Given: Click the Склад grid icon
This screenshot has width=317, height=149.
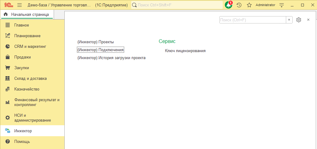Looking at the screenshot, I should pyautogui.click(x=8, y=78).
